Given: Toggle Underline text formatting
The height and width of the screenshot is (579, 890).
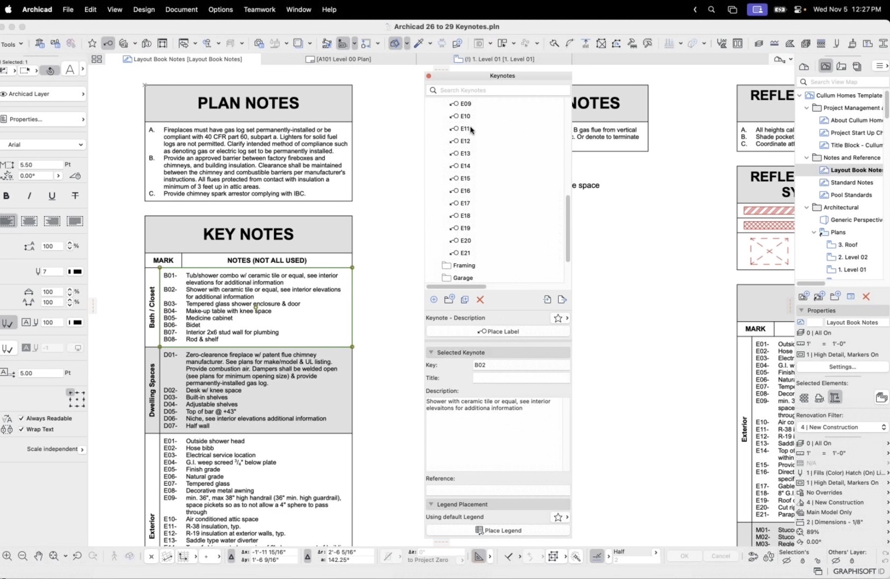Looking at the screenshot, I should pos(52,196).
